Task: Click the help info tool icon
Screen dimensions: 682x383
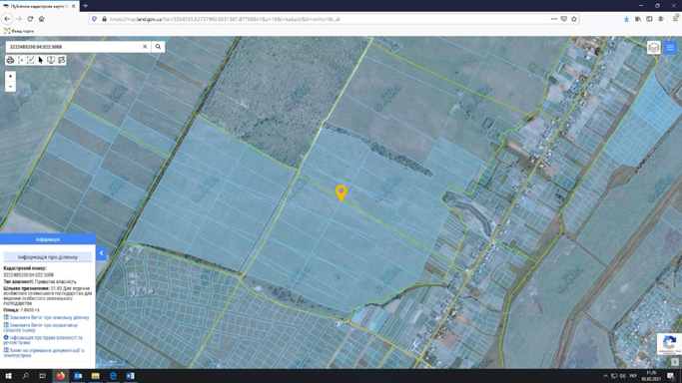Action: 51,60
